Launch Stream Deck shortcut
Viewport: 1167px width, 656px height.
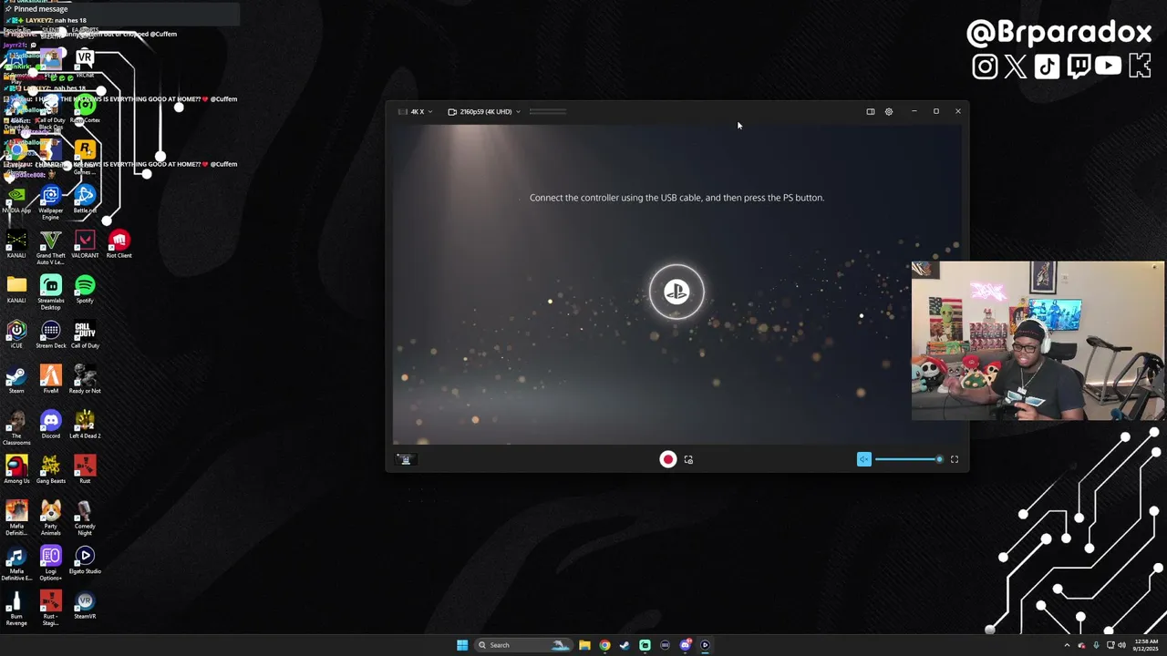coord(51,335)
